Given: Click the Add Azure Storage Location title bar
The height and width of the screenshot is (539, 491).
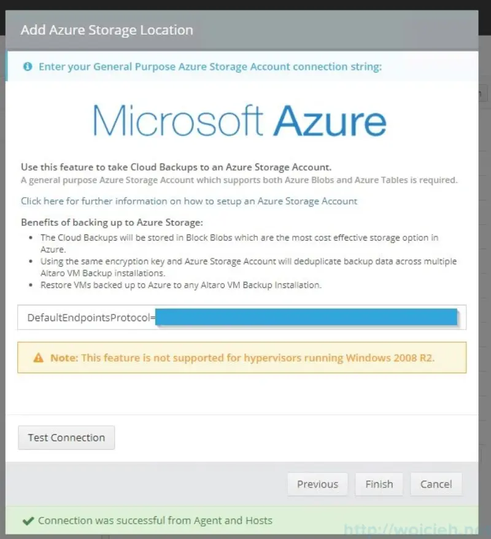Looking at the screenshot, I should 106,29.
